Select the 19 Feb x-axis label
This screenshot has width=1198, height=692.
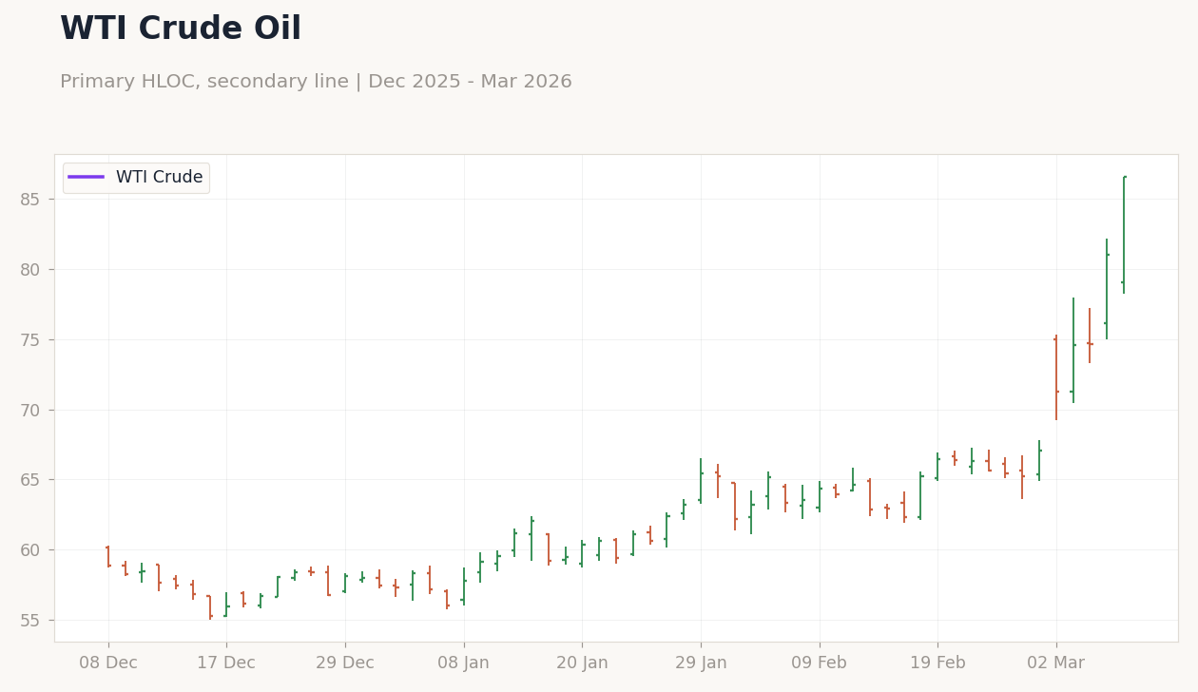pyautogui.click(x=937, y=663)
